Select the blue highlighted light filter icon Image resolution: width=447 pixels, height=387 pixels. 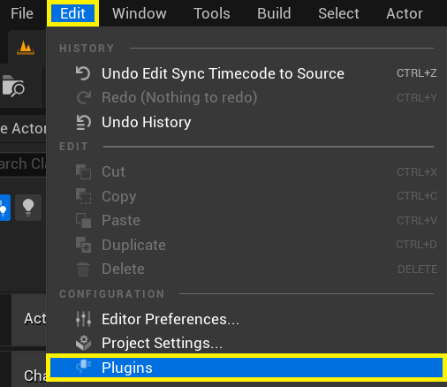[x=4, y=208]
